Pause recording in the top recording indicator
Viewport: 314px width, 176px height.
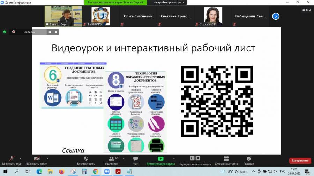[x=50, y=32]
